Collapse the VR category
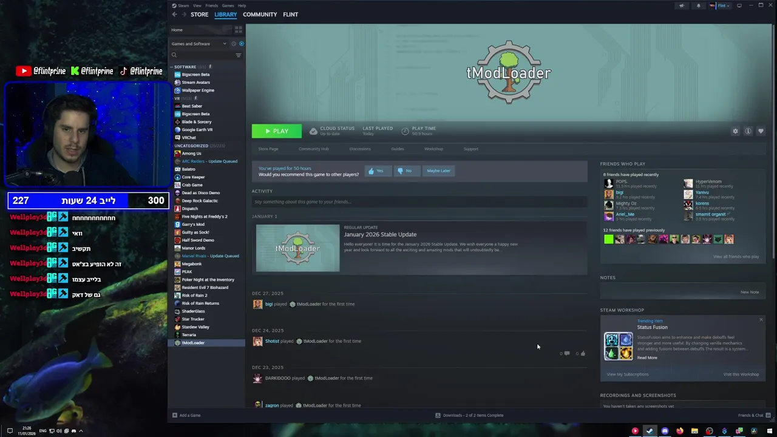 point(177,98)
